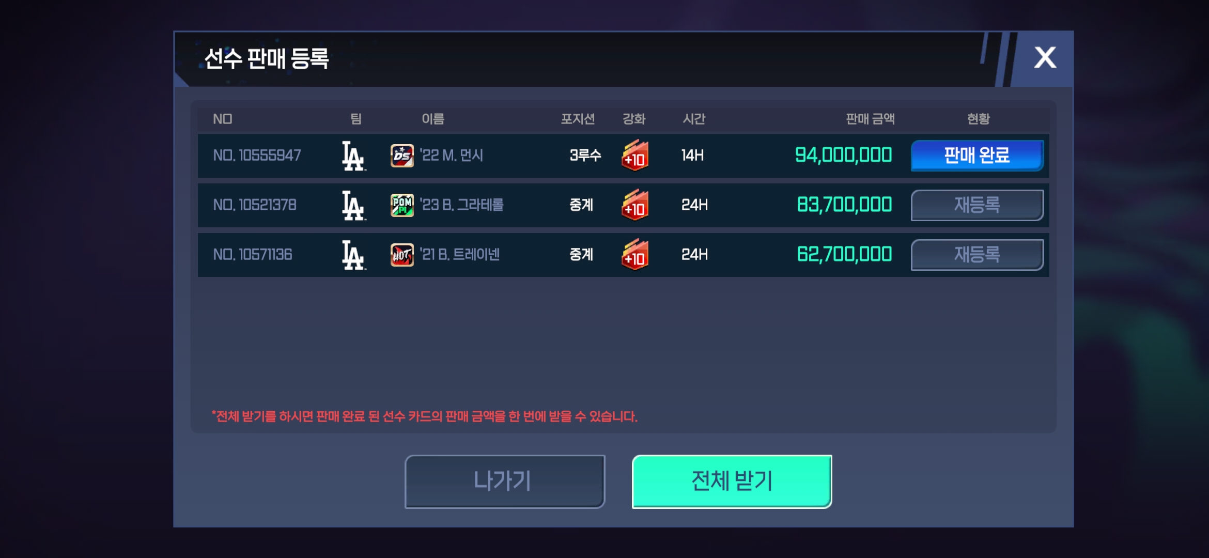Select the row NO. 10555947

(x=623, y=156)
